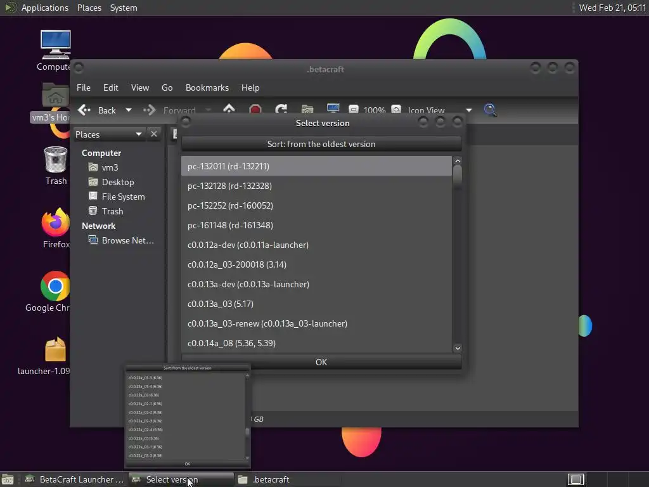This screenshot has height=487, width=649.
Task: Click the Up folder arrow icon
Action: pyautogui.click(x=229, y=109)
